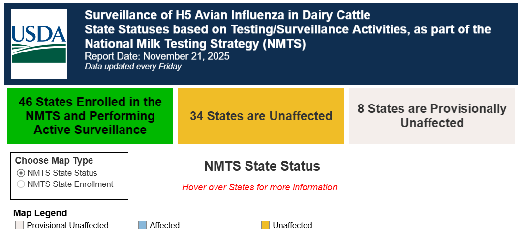
Task: Click the Provisional Unaffected legend label
Action: pyautogui.click(x=67, y=225)
